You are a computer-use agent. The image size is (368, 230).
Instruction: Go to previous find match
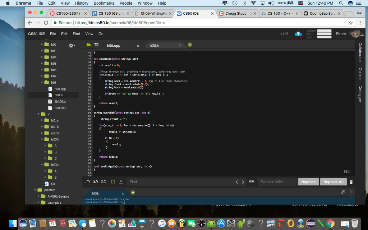coord(236,182)
